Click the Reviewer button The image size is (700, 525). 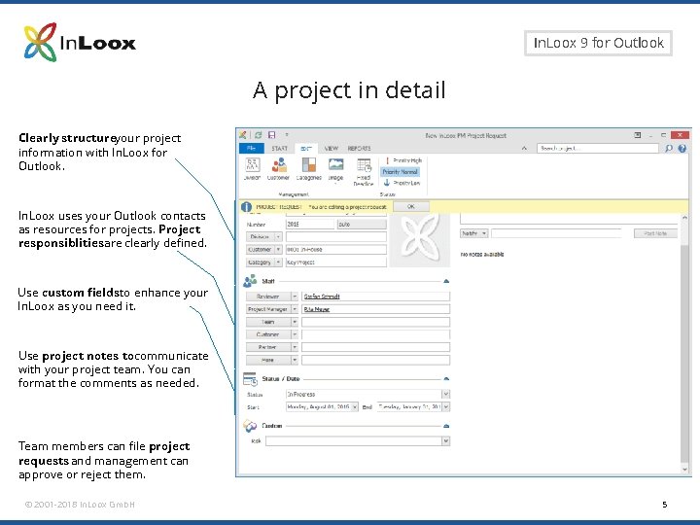click(x=268, y=297)
